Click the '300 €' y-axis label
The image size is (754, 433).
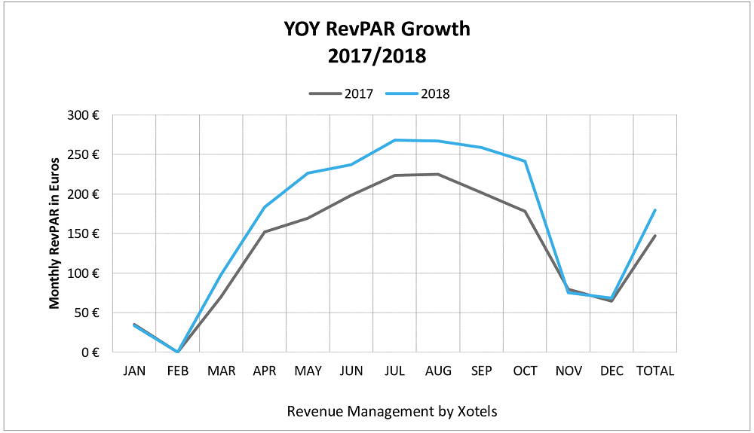[83, 115]
